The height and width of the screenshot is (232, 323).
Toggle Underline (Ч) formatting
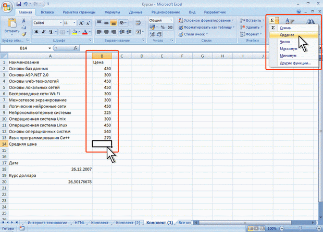52,32
